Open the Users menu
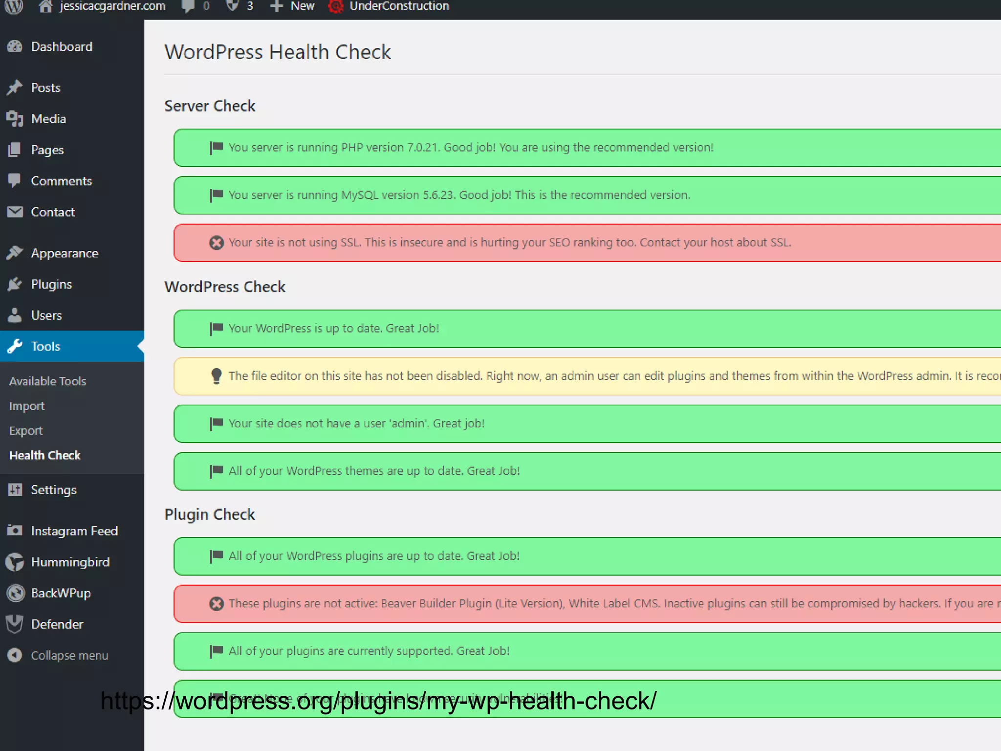The image size is (1001, 751). (x=46, y=315)
